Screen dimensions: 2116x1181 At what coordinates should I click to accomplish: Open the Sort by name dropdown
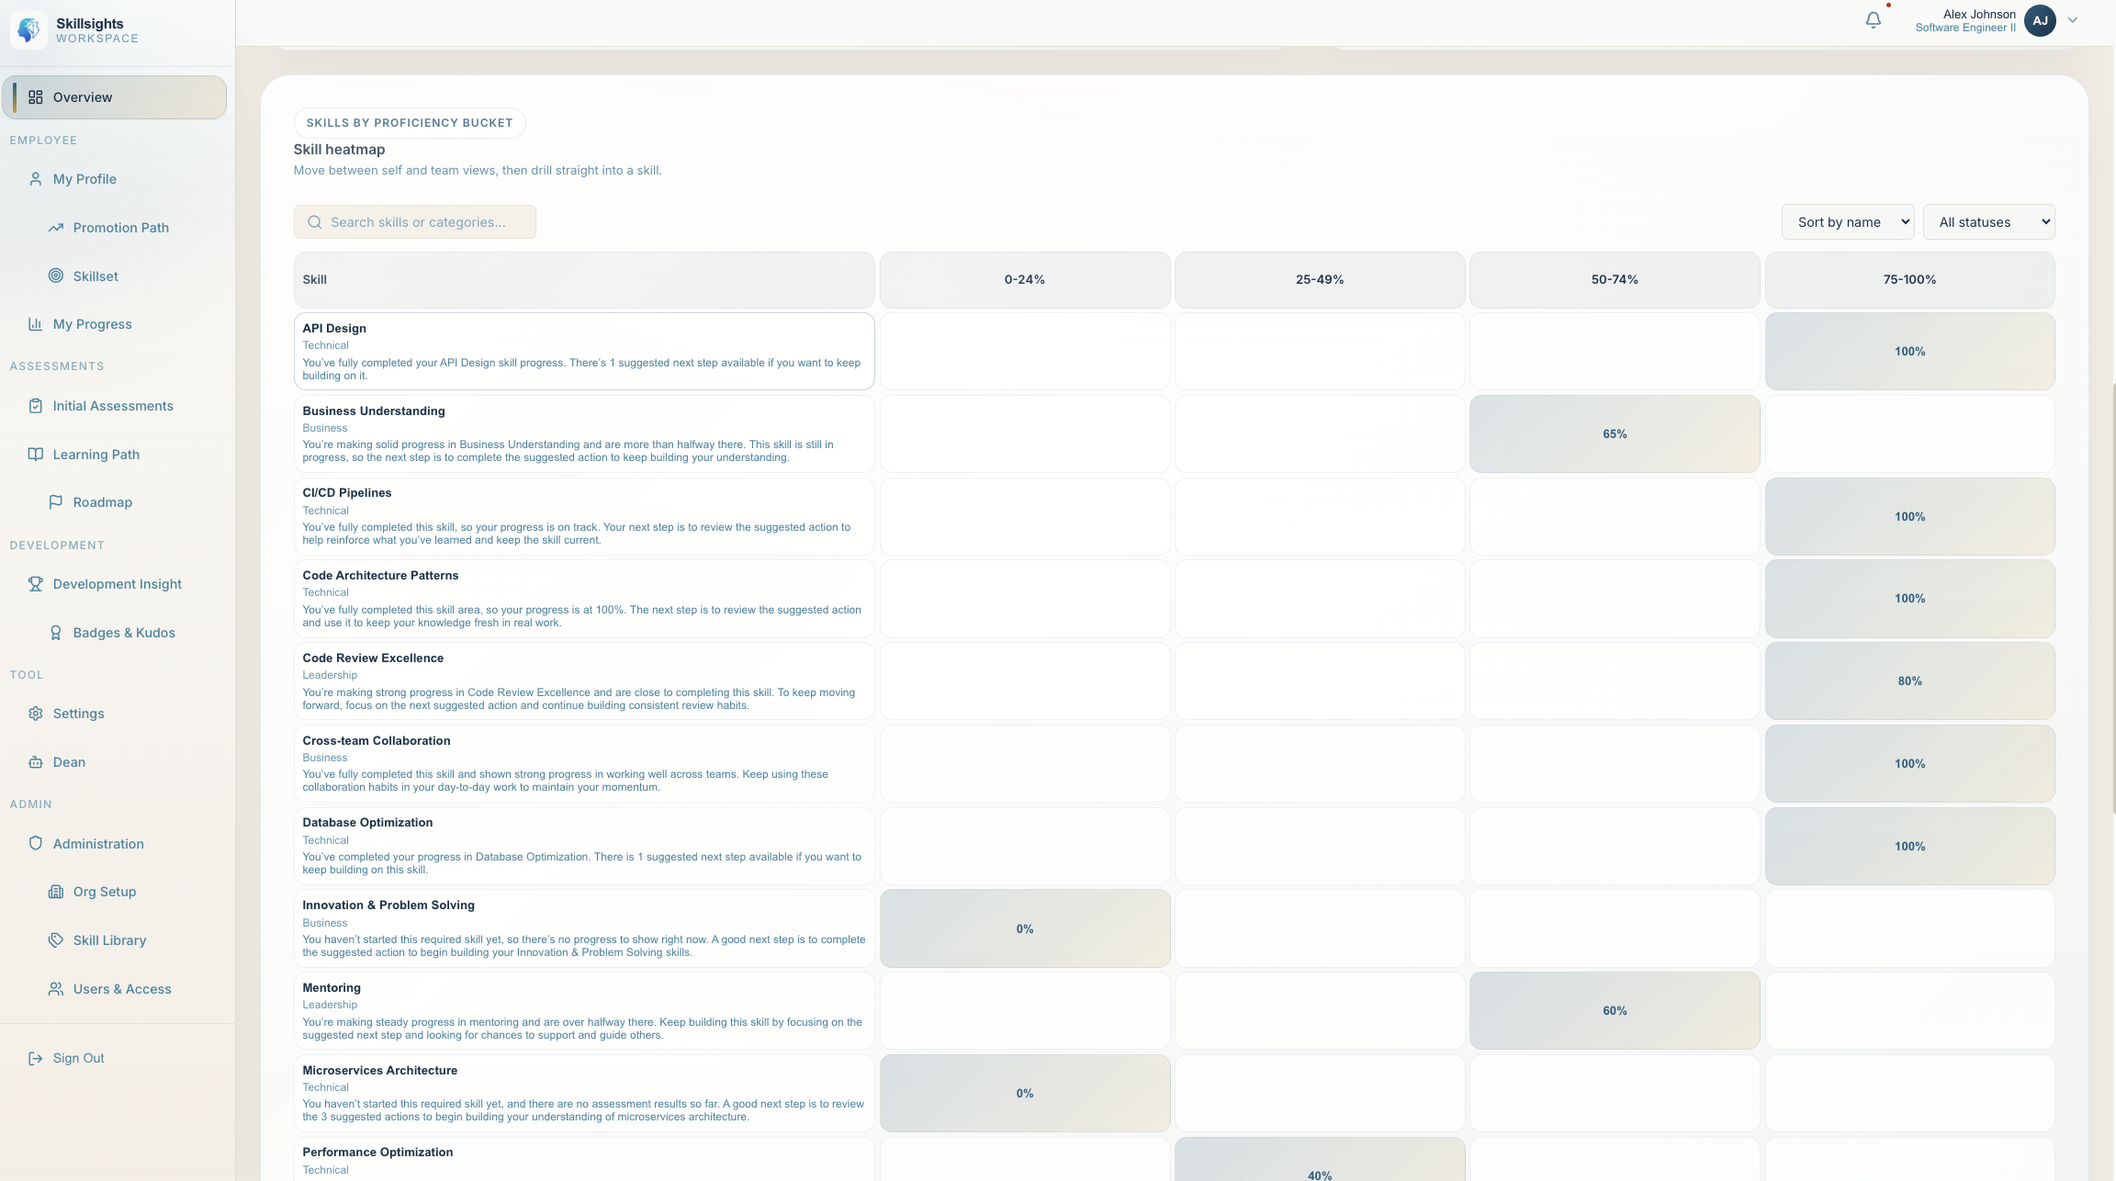point(1847,222)
